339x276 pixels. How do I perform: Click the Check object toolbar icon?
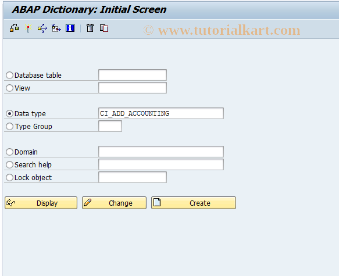15,28
